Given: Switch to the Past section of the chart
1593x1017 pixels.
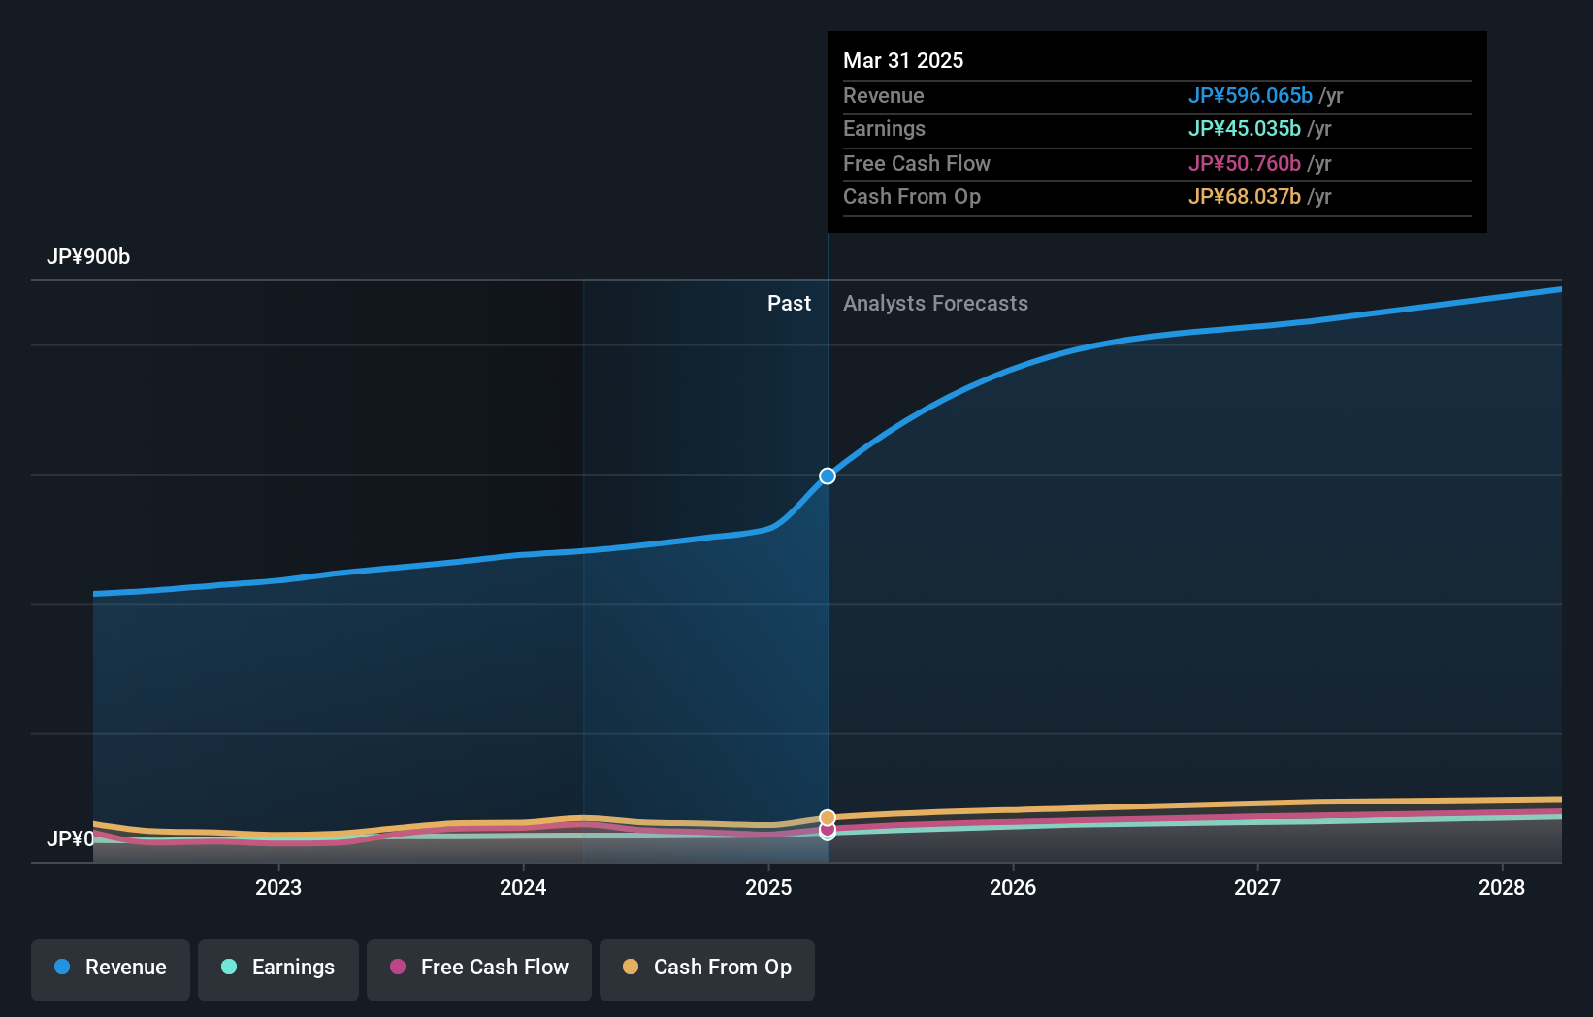Looking at the screenshot, I should [x=789, y=303].
